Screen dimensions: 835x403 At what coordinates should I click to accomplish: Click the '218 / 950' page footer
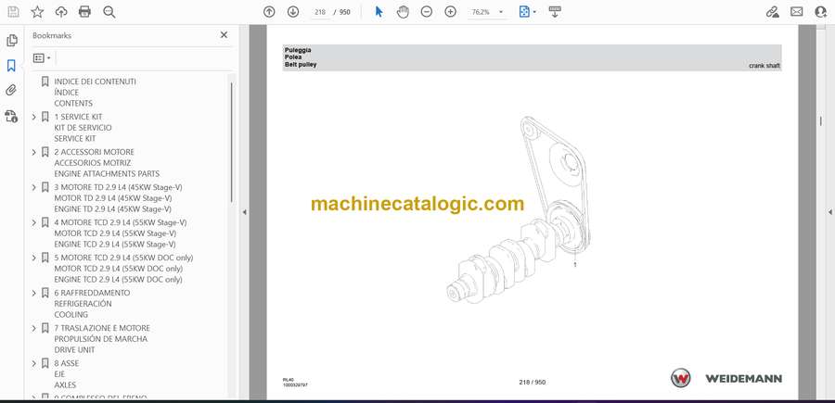[532, 382]
